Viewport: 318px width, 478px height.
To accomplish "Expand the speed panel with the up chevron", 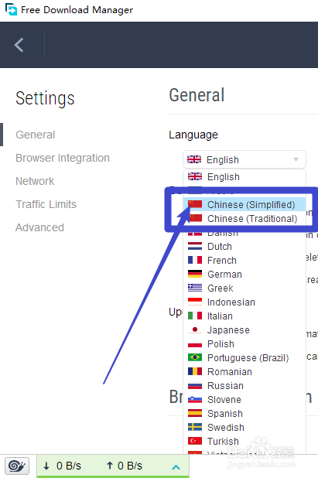I will point(176,466).
